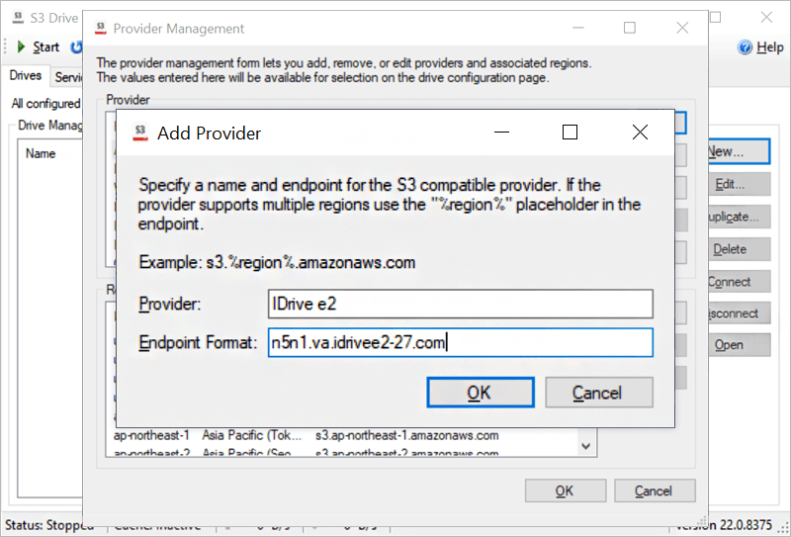Click the S3 Drive app icon in main title bar
Image resolution: width=791 pixels, height=537 pixels.
click(18, 17)
